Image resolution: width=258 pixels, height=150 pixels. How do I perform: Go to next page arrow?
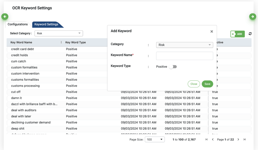click(x=238, y=139)
